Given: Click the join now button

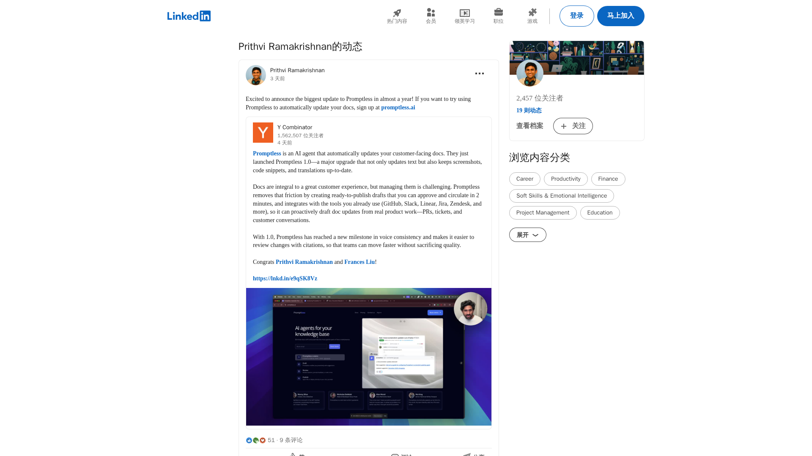Looking at the screenshot, I should pos(620,16).
